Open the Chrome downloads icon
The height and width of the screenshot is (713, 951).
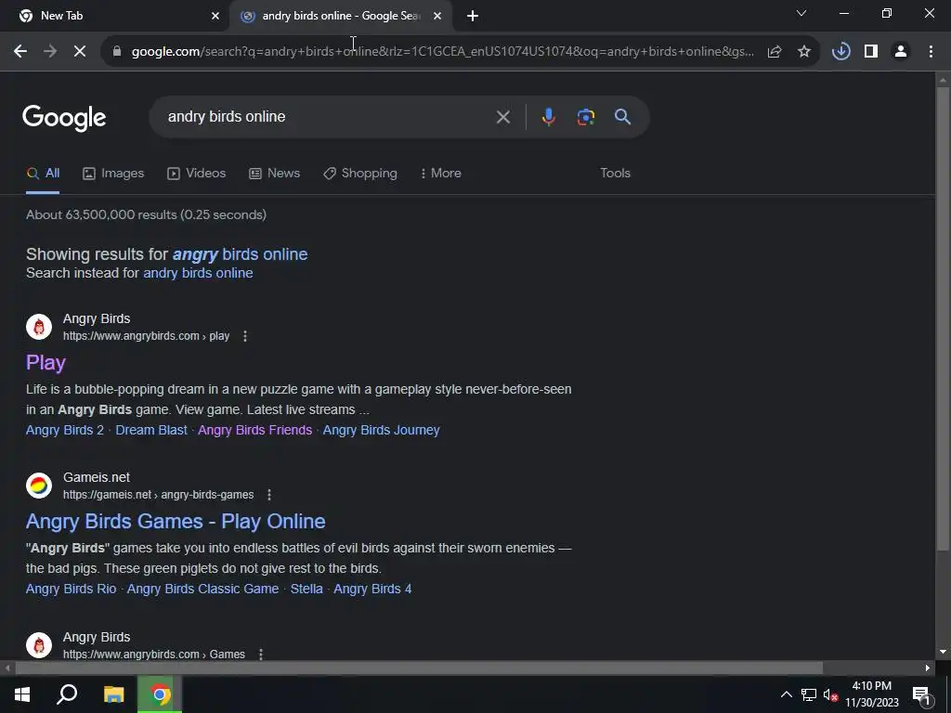pyautogui.click(x=841, y=52)
